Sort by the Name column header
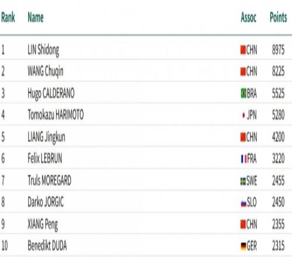 click(x=36, y=18)
